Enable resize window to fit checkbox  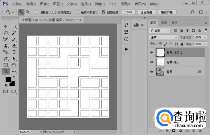click(37, 12)
